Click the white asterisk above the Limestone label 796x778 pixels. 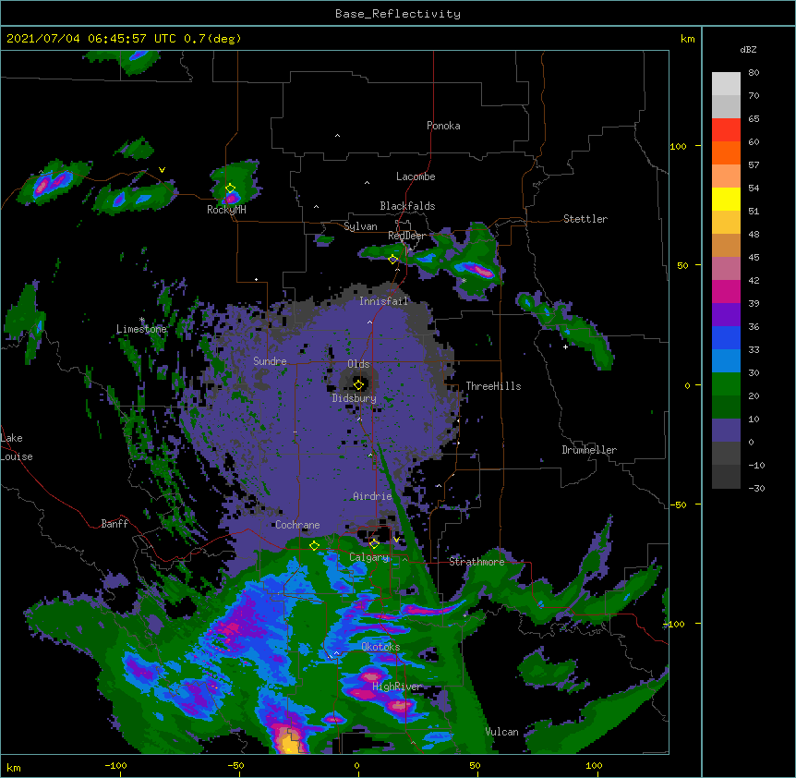coord(142,320)
